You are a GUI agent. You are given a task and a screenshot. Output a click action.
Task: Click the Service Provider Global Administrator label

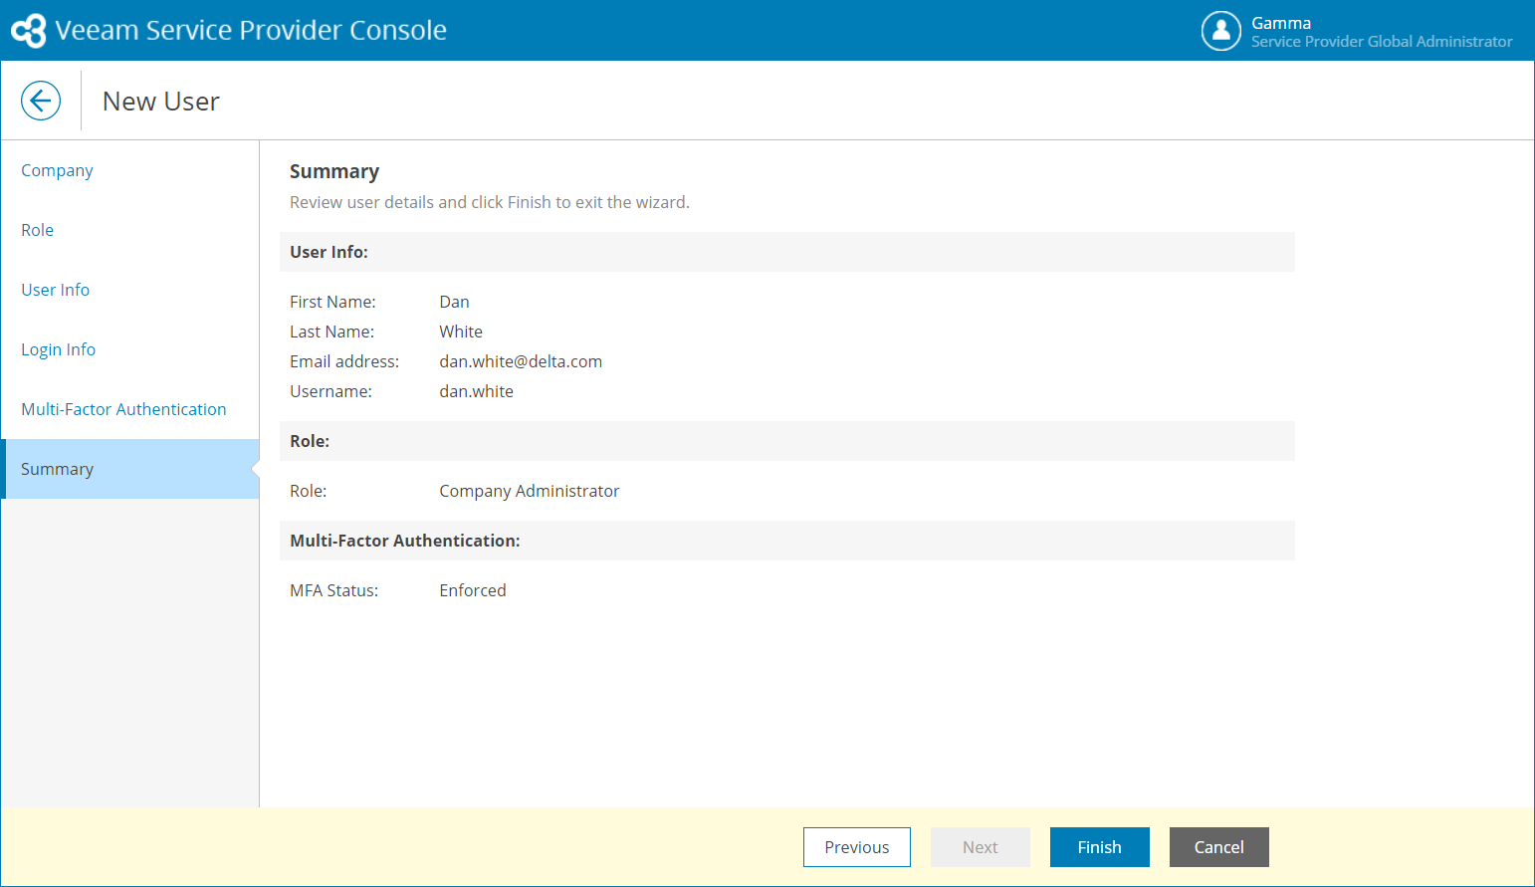[1382, 42]
